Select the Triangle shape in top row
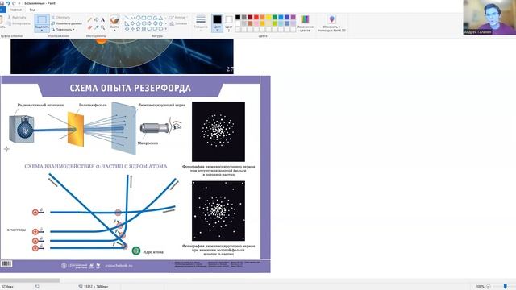The height and width of the screenshot is (290, 516). [160, 18]
